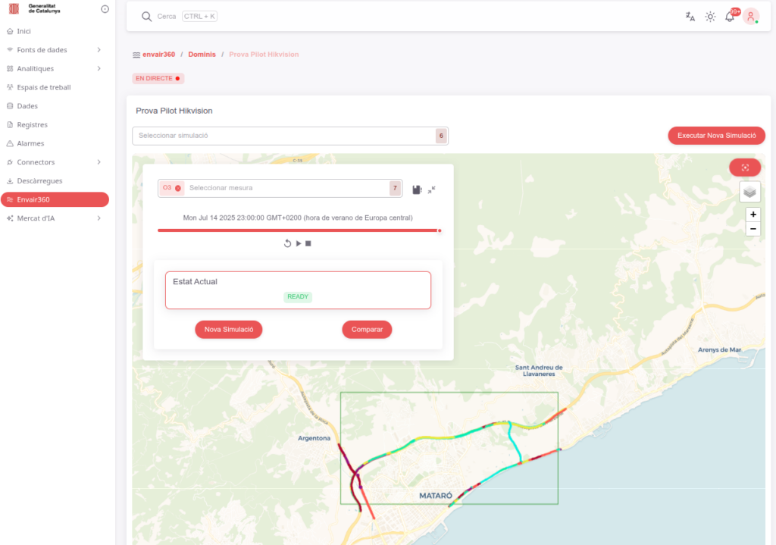Click the Inici house icon
The height and width of the screenshot is (545, 776).
tap(10, 31)
